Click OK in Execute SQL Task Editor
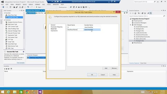Image resolution: width=167 pixels, height=94 pixels. click(x=92, y=75)
